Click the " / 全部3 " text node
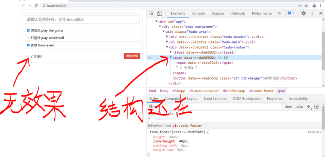The height and width of the screenshot is (157, 325). tap(186, 68)
